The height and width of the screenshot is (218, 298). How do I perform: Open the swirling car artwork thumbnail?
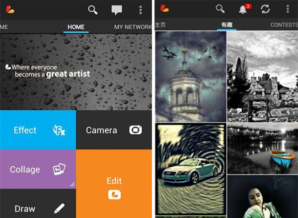coord(191,169)
